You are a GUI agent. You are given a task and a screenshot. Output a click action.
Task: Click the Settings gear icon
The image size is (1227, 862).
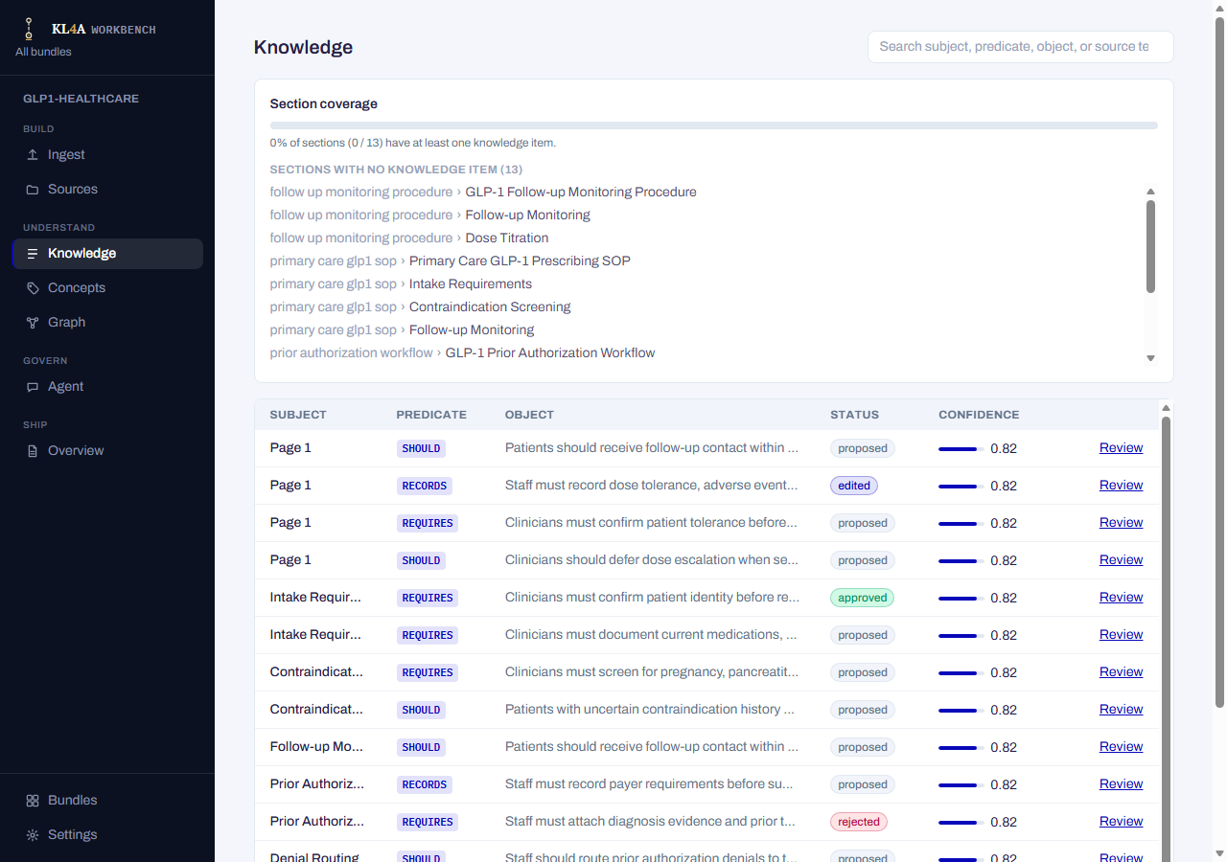pos(33,835)
